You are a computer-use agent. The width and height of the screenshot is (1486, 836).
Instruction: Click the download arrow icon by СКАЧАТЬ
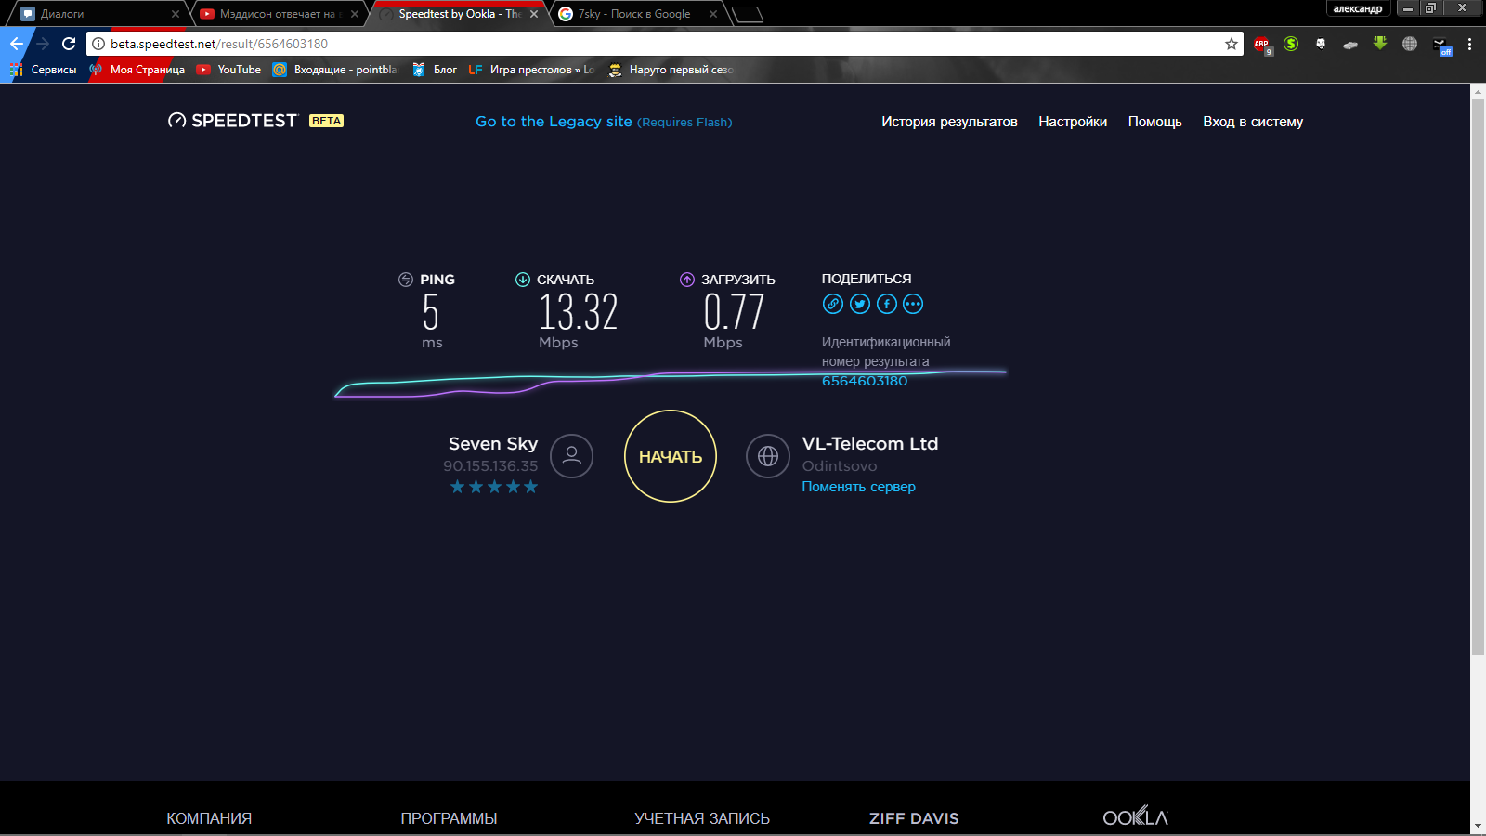523,280
